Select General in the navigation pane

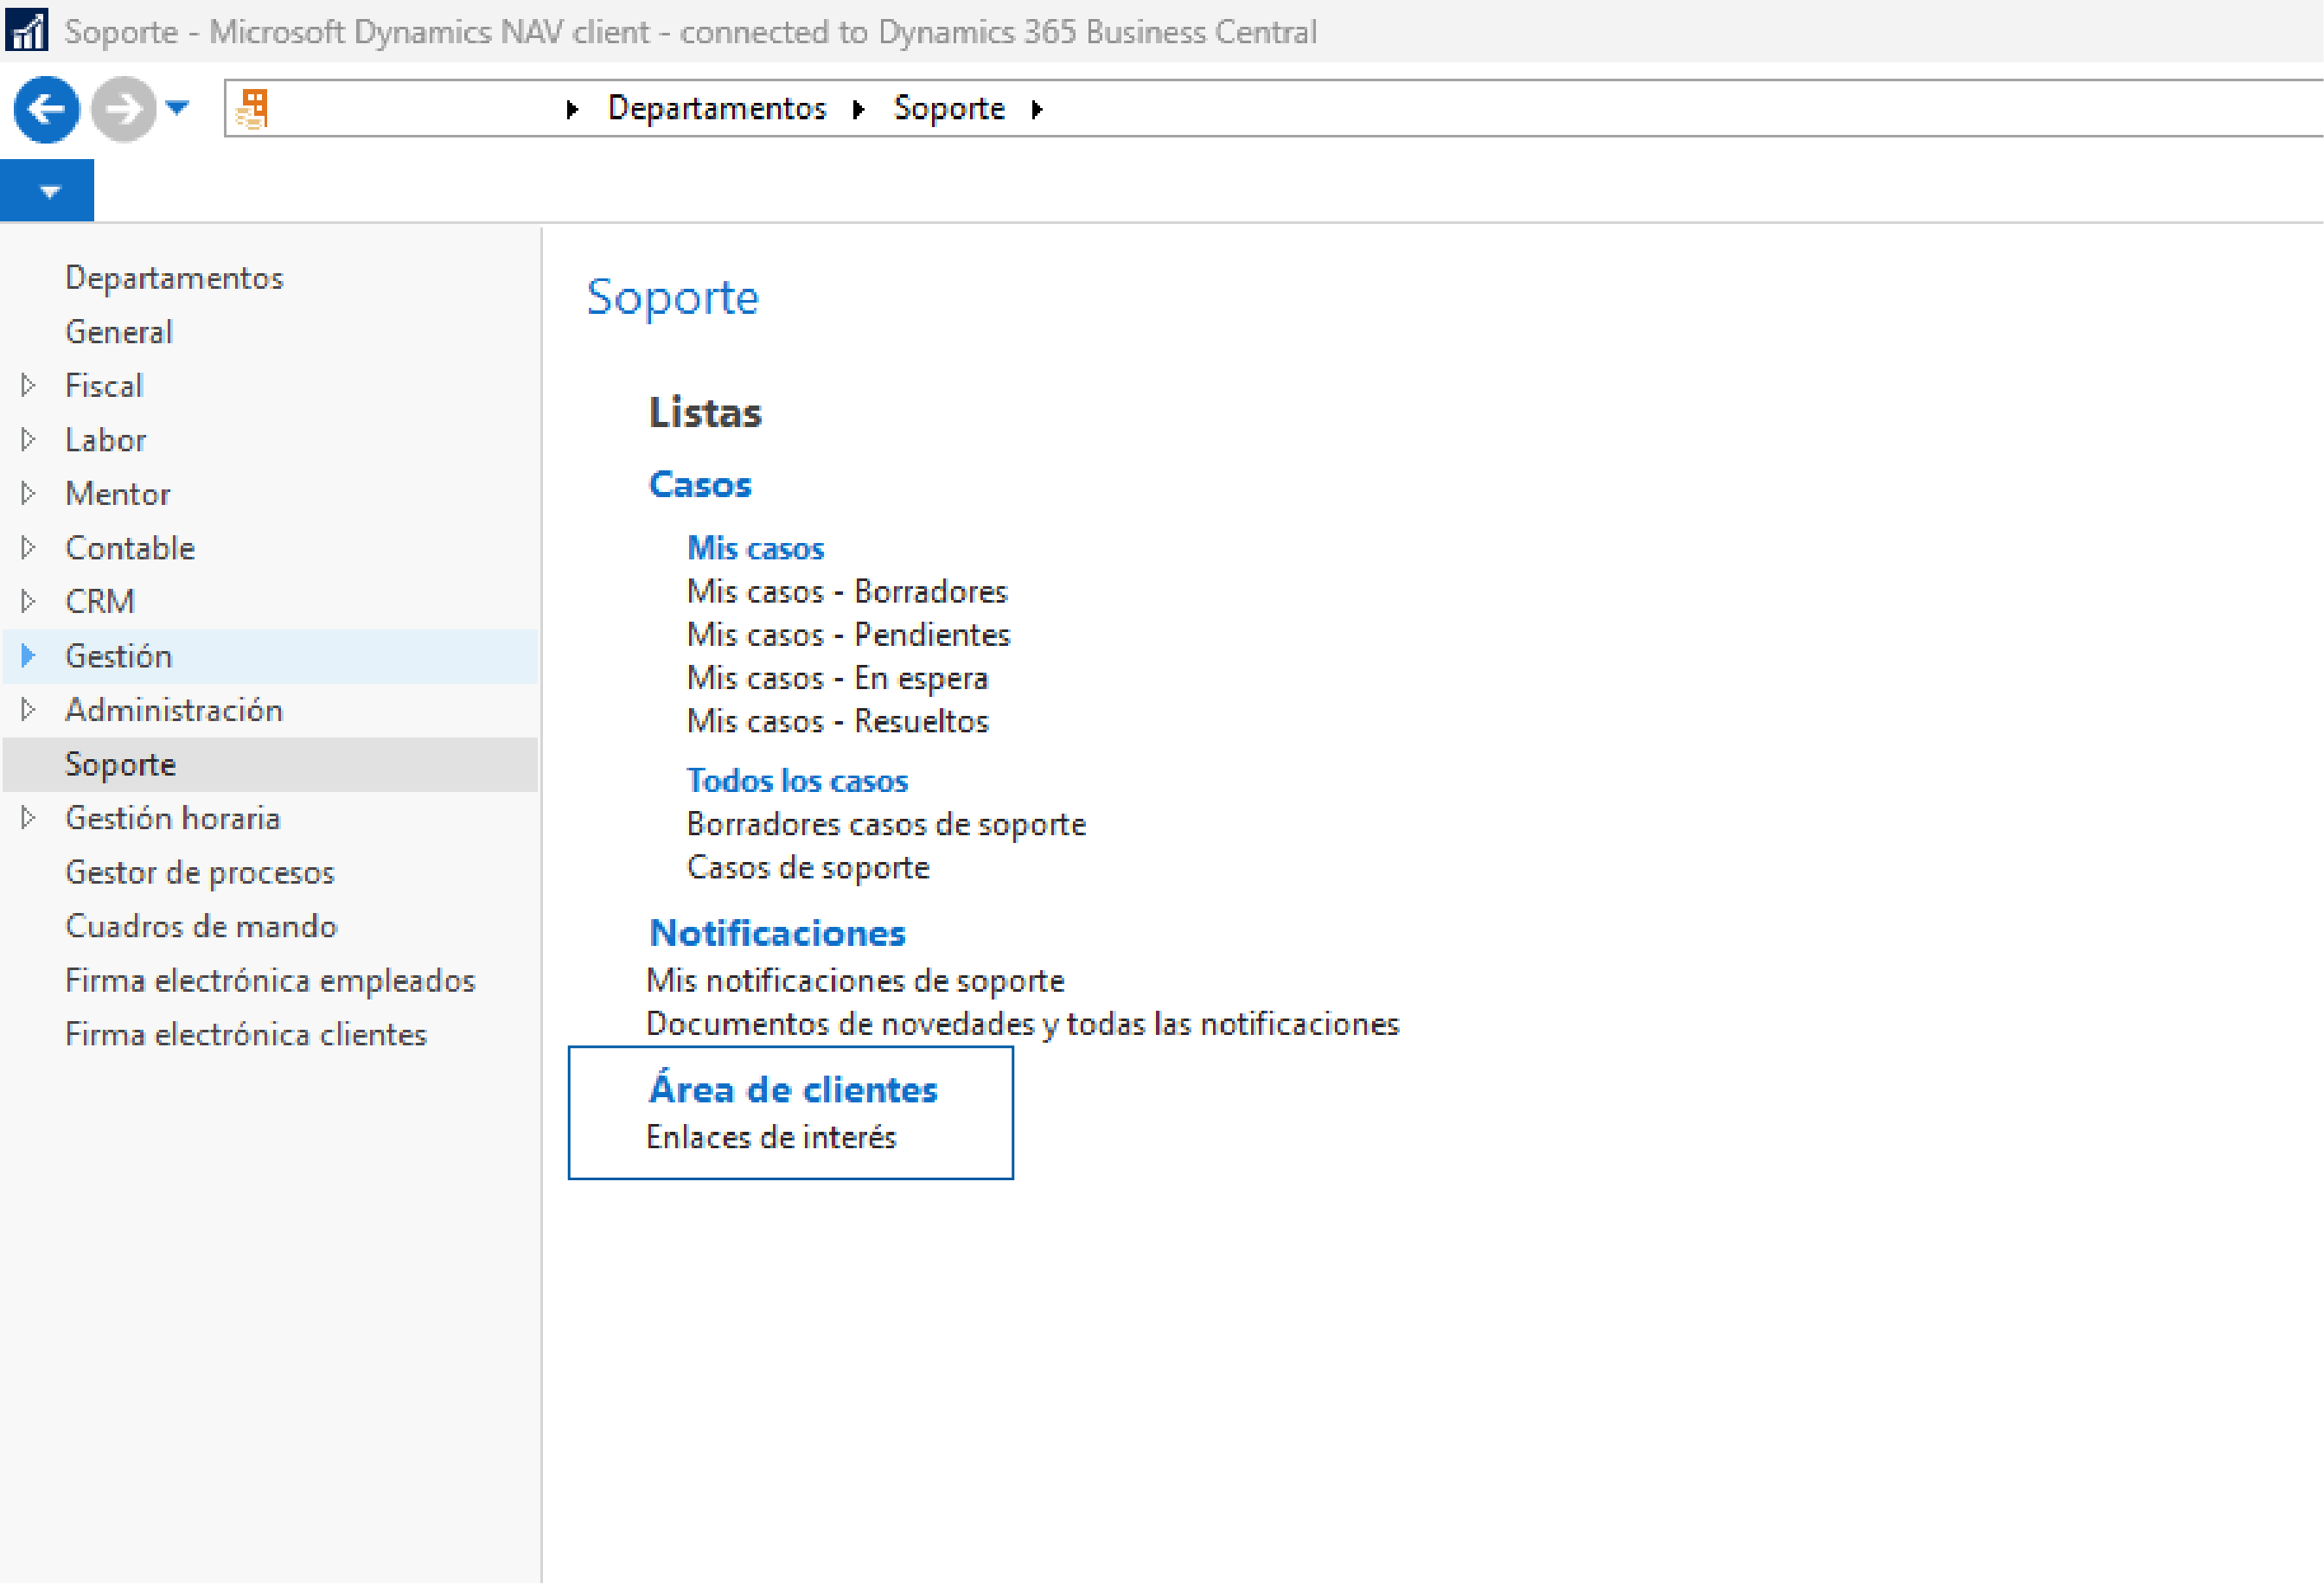(x=119, y=331)
